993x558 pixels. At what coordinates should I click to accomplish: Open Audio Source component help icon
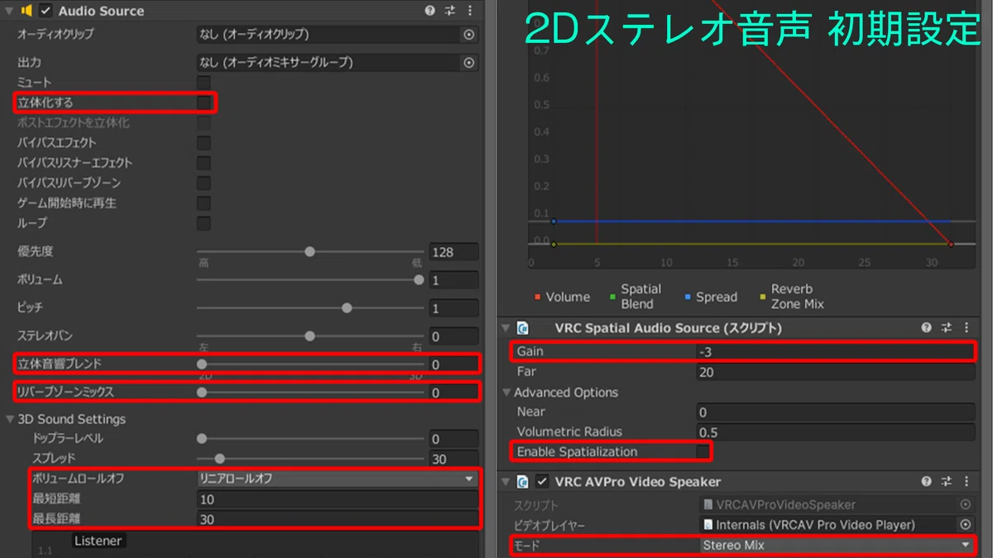(429, 11)
